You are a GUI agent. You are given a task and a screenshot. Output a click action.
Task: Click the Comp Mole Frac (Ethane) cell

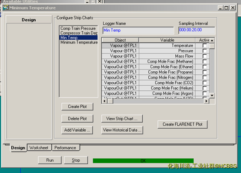pos(167,67)
